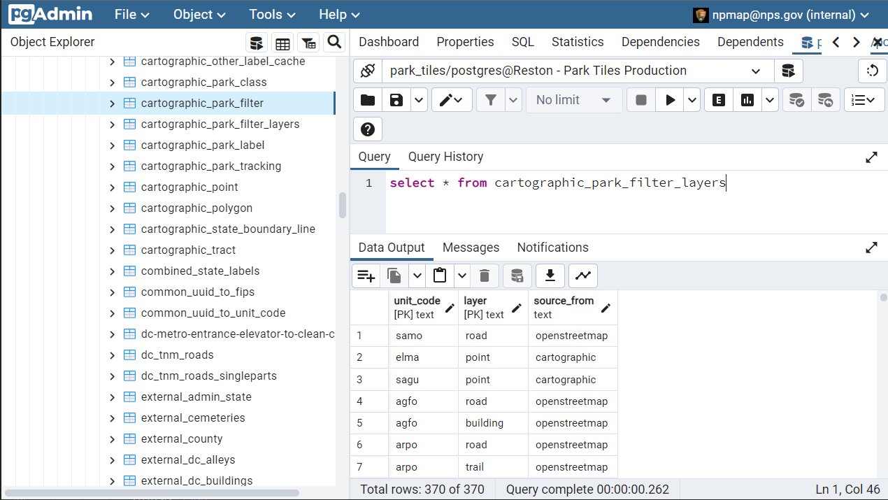Execute the query with play button

tap(670, 100)
